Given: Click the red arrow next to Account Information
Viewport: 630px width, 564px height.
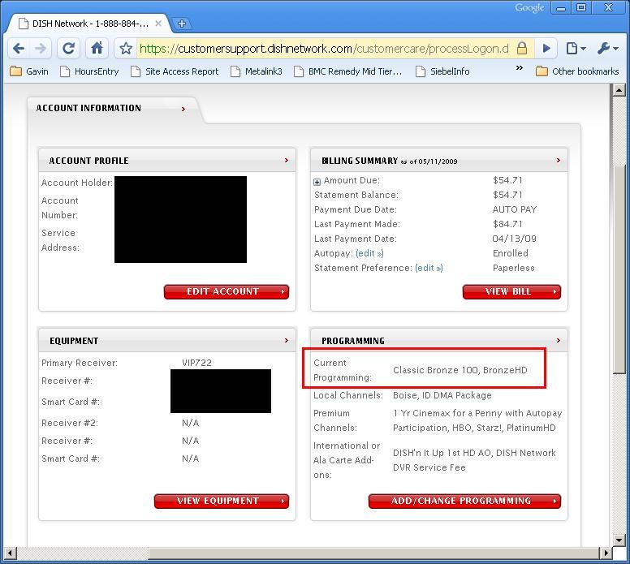Looking at the screenshot, I should pos(183,109).
